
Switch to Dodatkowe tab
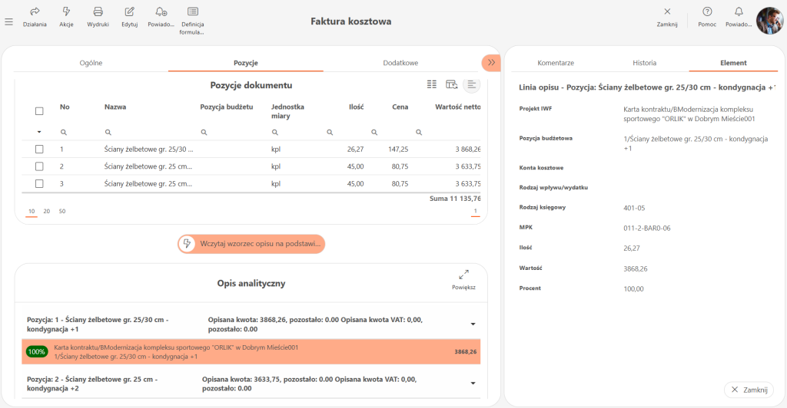tap(400, 63)
